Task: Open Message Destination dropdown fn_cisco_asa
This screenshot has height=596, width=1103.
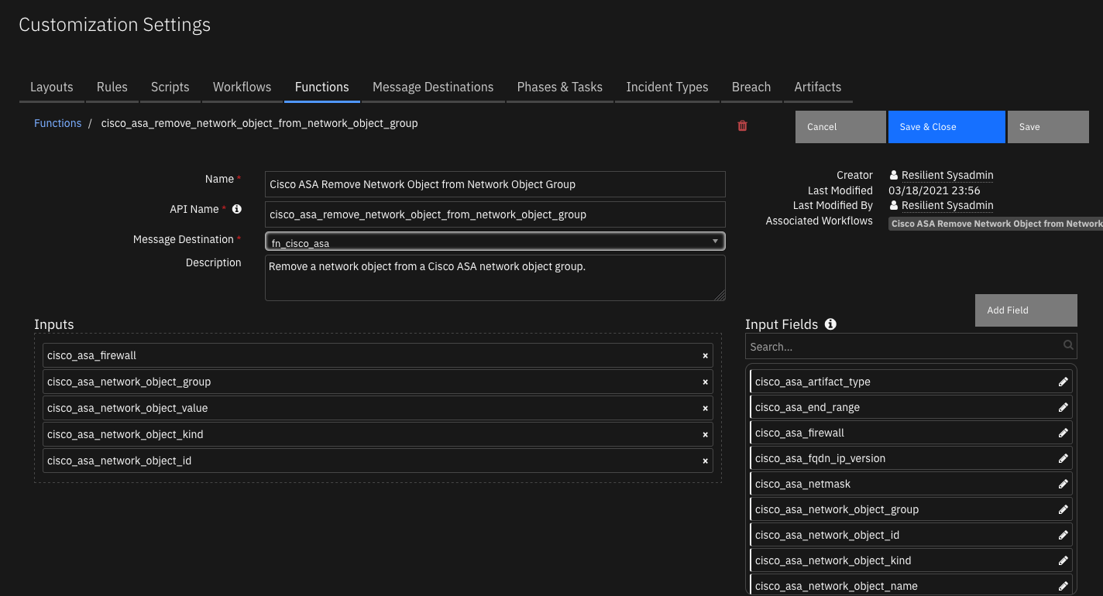Action: (495, 241)
